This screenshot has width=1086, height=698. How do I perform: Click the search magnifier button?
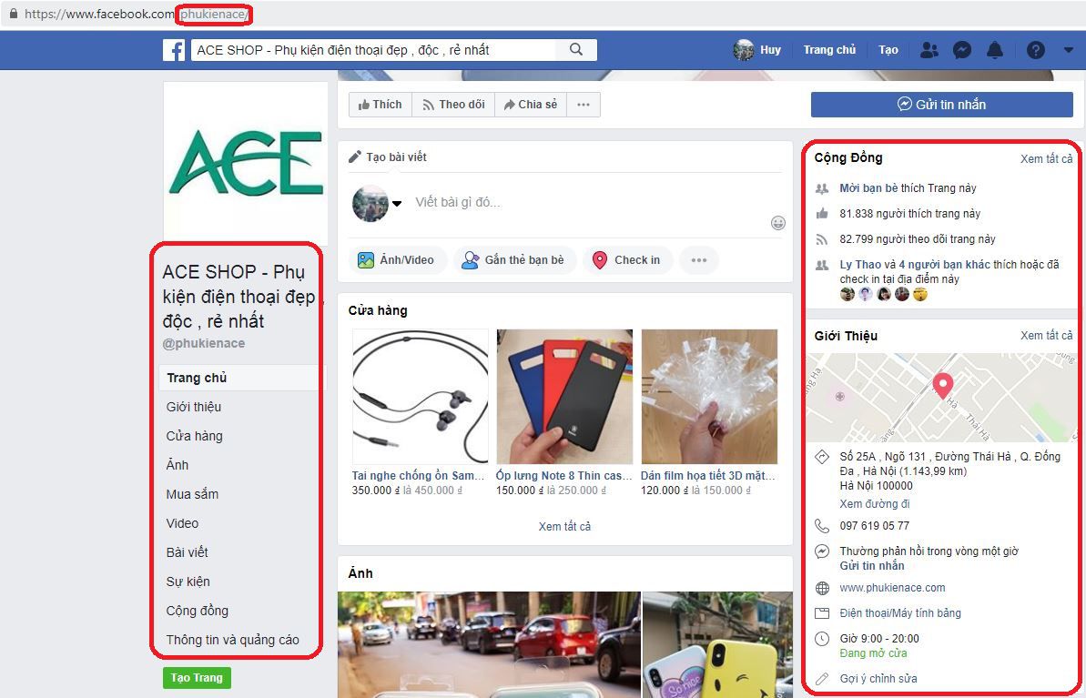(x=576, y=50)
